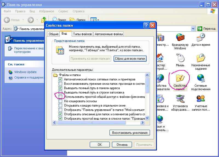Click Переключение к виду по категориям link
The width and height of the screenshot is (219, 157).
pos(29,50)
